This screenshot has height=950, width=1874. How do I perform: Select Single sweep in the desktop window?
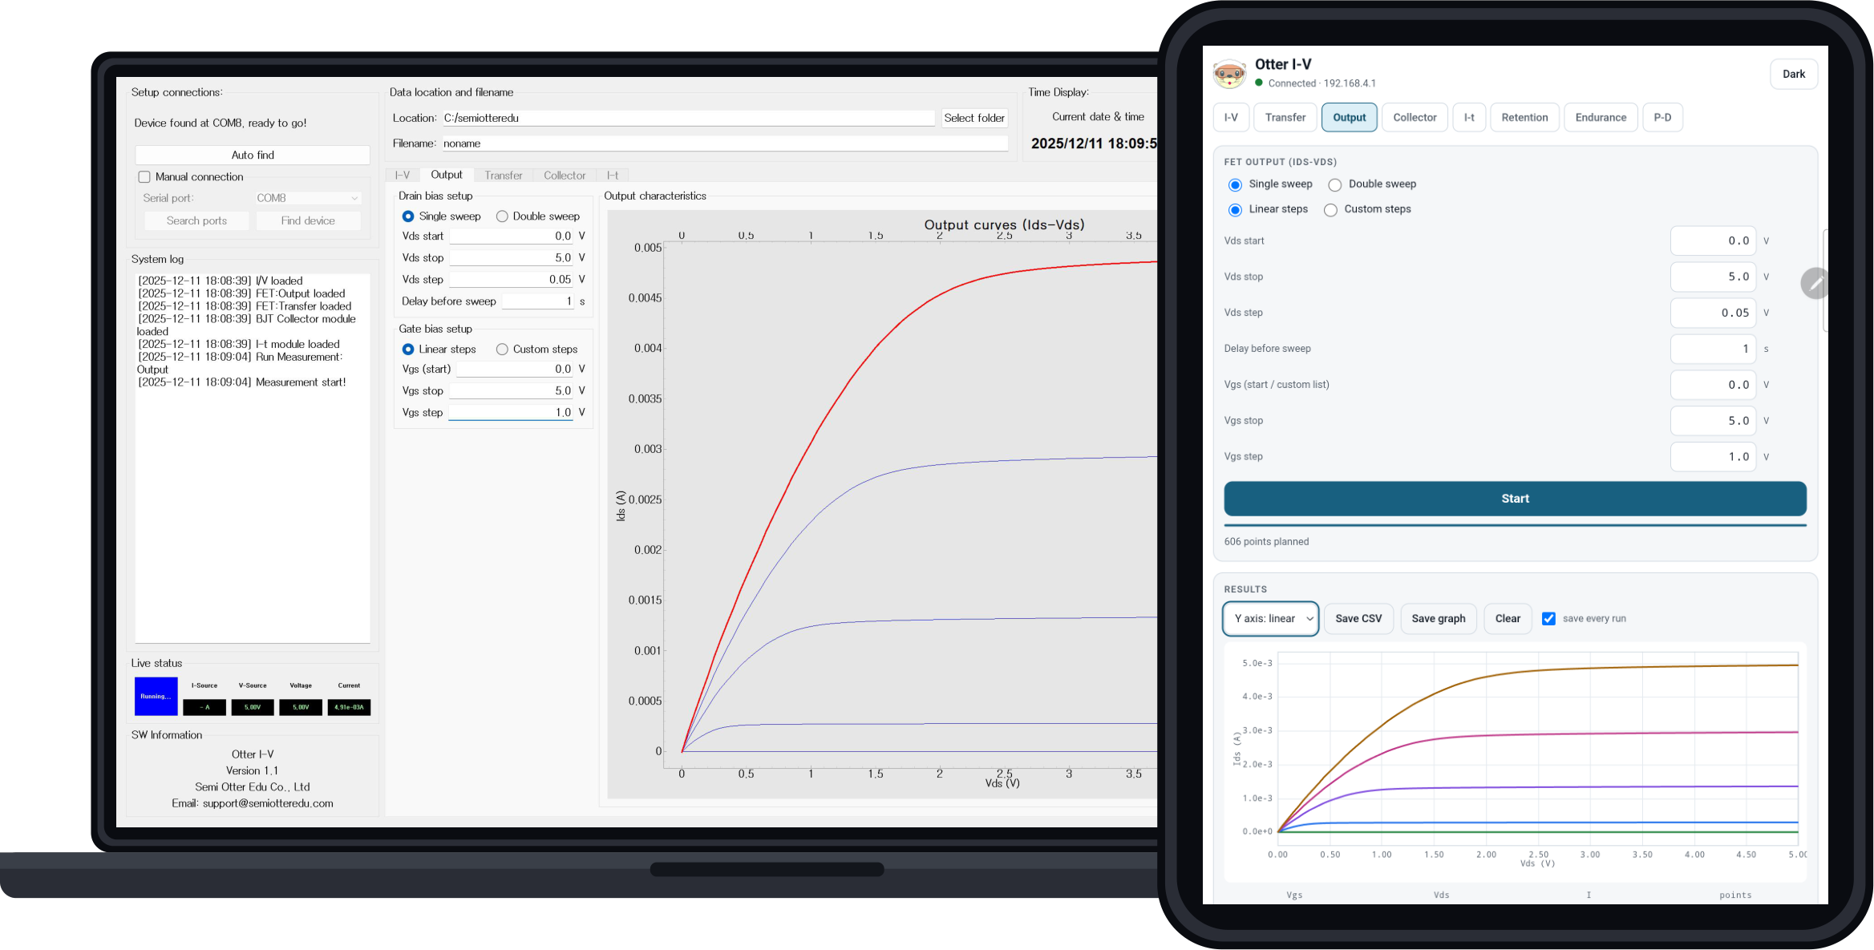408,216
